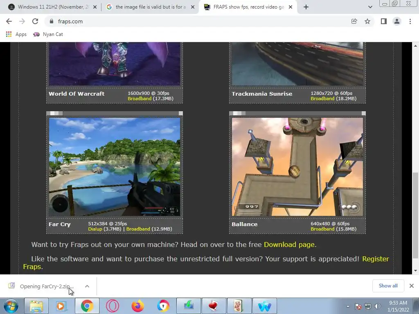Open the media player taskbar icon
Viewport: 419px width, 314px height.
61,306
